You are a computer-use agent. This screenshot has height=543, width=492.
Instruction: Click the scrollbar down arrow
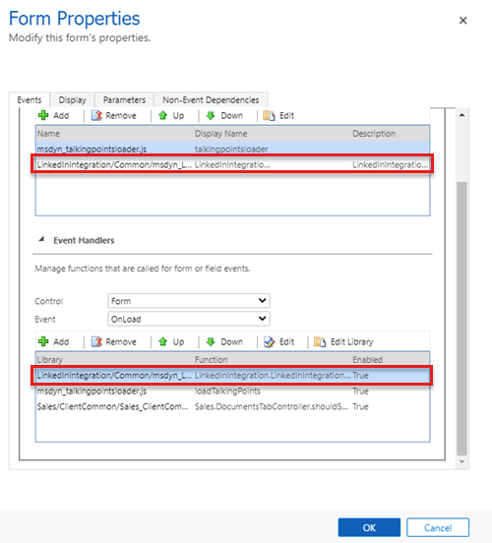tap(461, 461)
